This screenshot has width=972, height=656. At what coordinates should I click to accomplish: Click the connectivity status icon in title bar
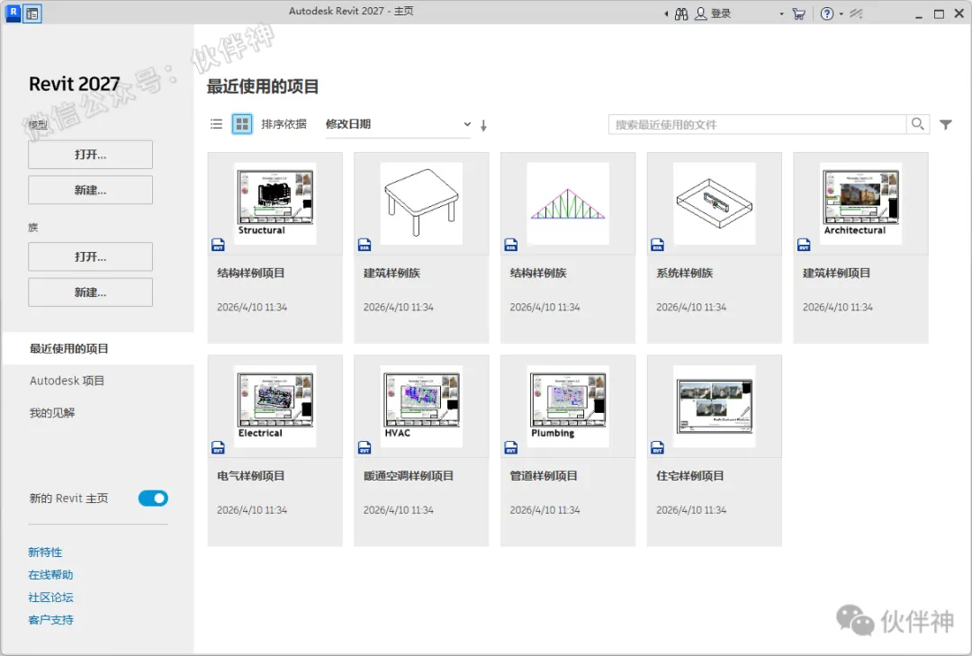pos(856,13)
